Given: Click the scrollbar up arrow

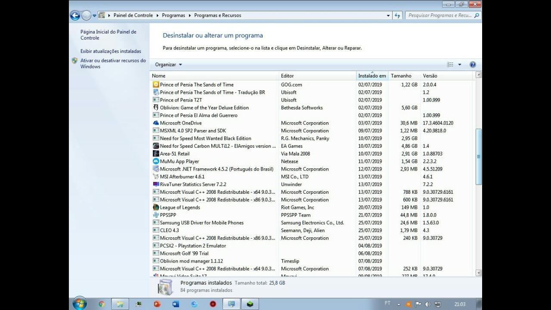Looking at the screenshot, I should coord(478,75).
